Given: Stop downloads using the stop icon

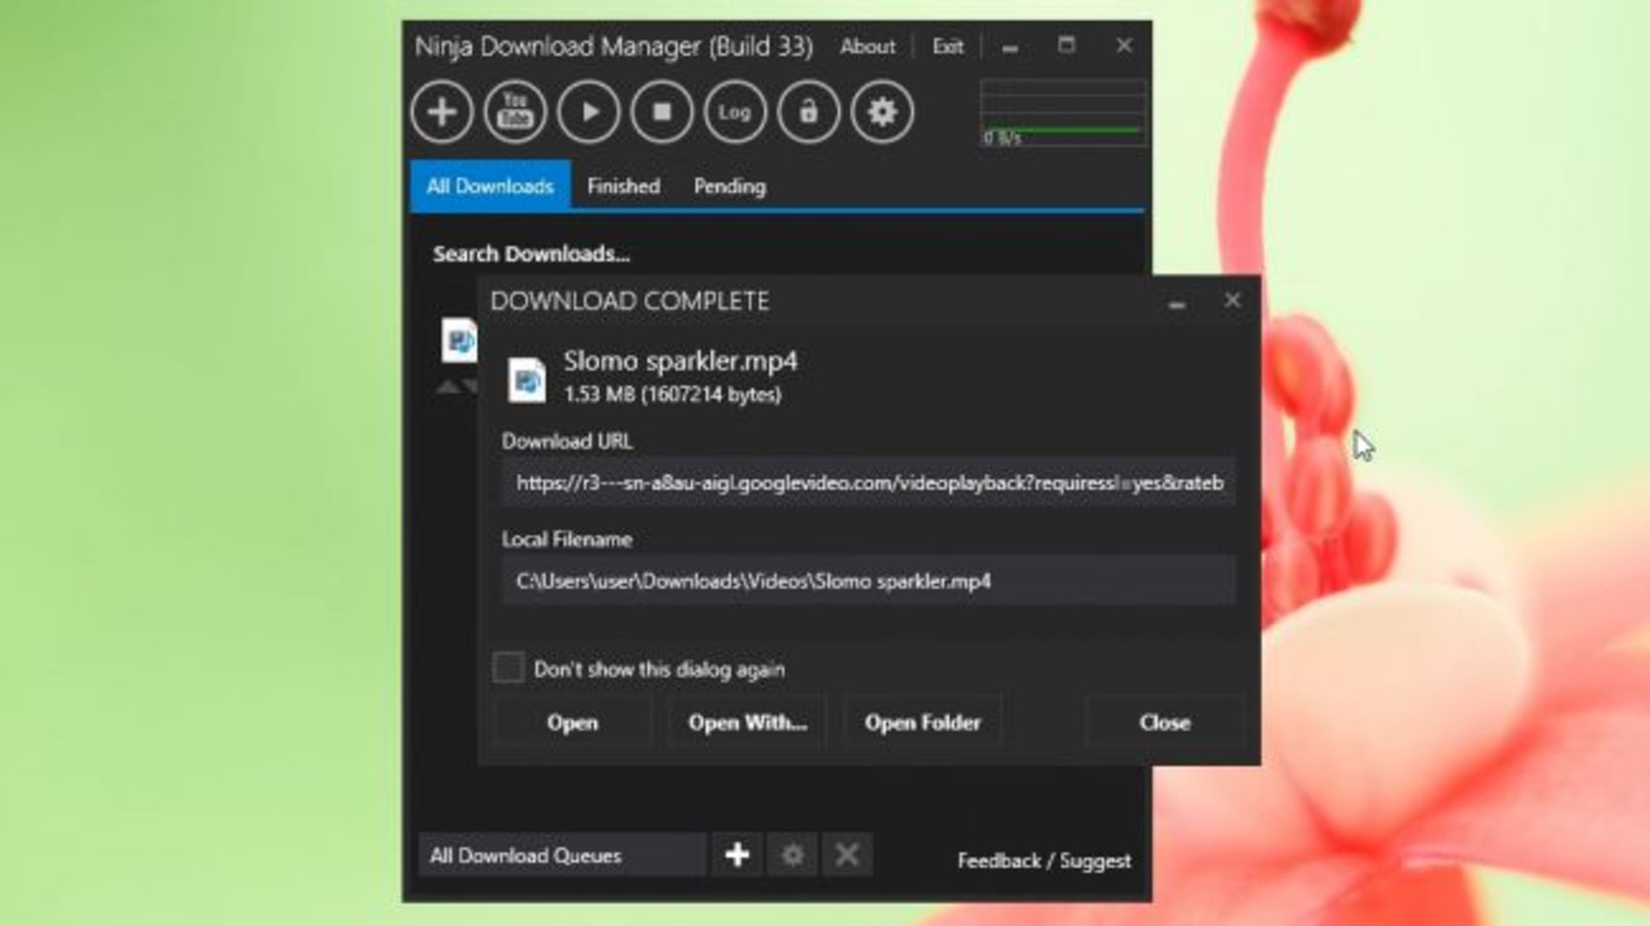Looking at the screenshot, I should click(x=660, y=112).
